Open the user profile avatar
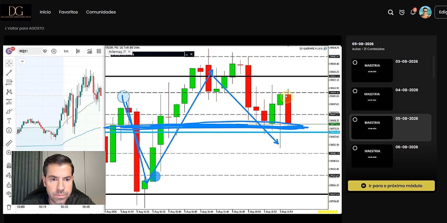Viewport: 447px width, 223px height. (425, 12)
